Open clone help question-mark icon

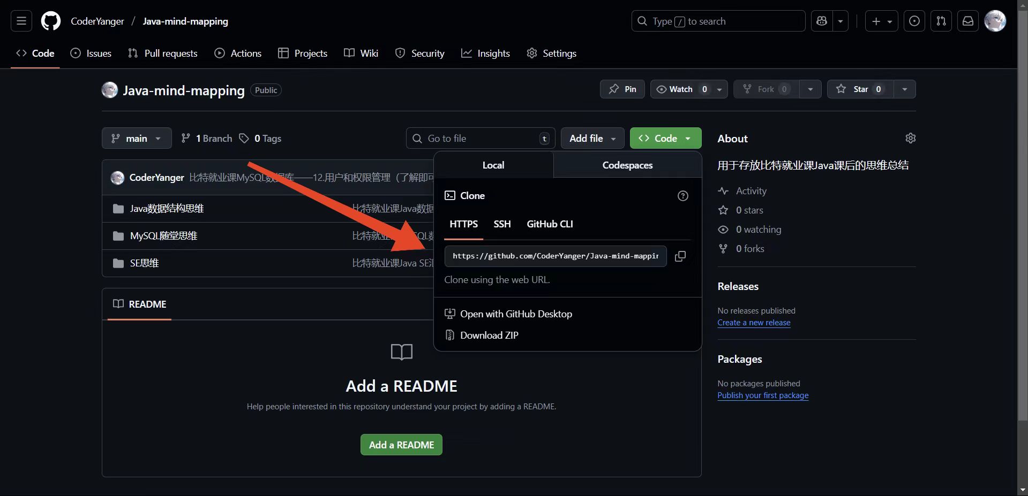[x=682, y=196]
